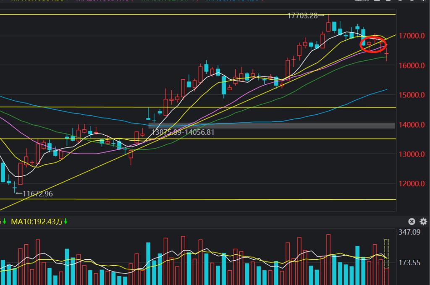This screenshot has height=285, width=430.
Task: Click the 12000.0 price axis label
Action: (x=412, y=184)
